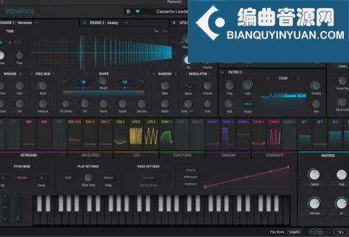Select the Velocity curve option
Screen dimensions: 349x237
[190, 170]
